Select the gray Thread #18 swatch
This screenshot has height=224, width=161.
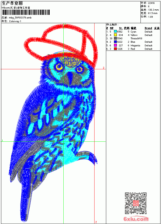click(115, 39)
